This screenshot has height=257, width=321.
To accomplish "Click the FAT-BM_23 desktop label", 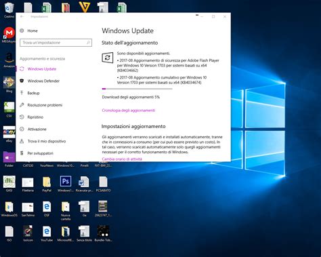I will 103,165.
